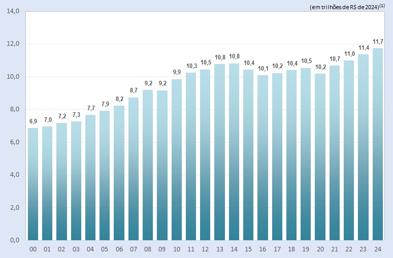Select the 6,9 data label
The width and height of the screenshot is (393, 258).
[33, 121]
